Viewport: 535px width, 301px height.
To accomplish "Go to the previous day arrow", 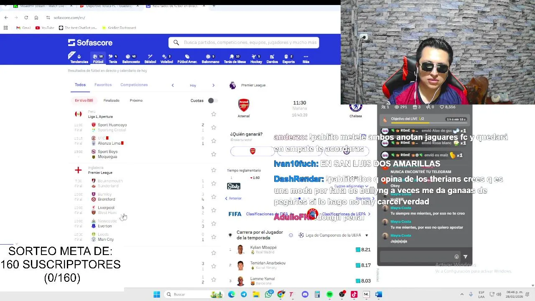I will 173,85.
